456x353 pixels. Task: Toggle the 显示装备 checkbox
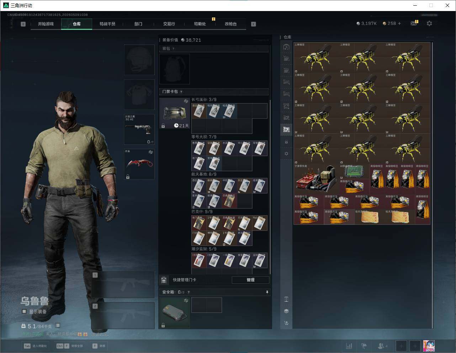[x=24, y=311]
